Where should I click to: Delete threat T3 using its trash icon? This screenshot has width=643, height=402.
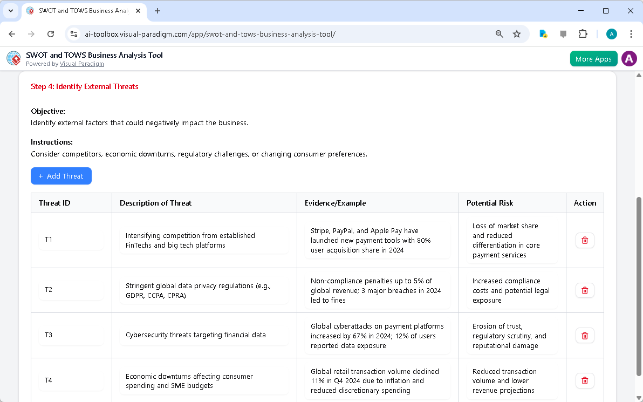point(585,336)
